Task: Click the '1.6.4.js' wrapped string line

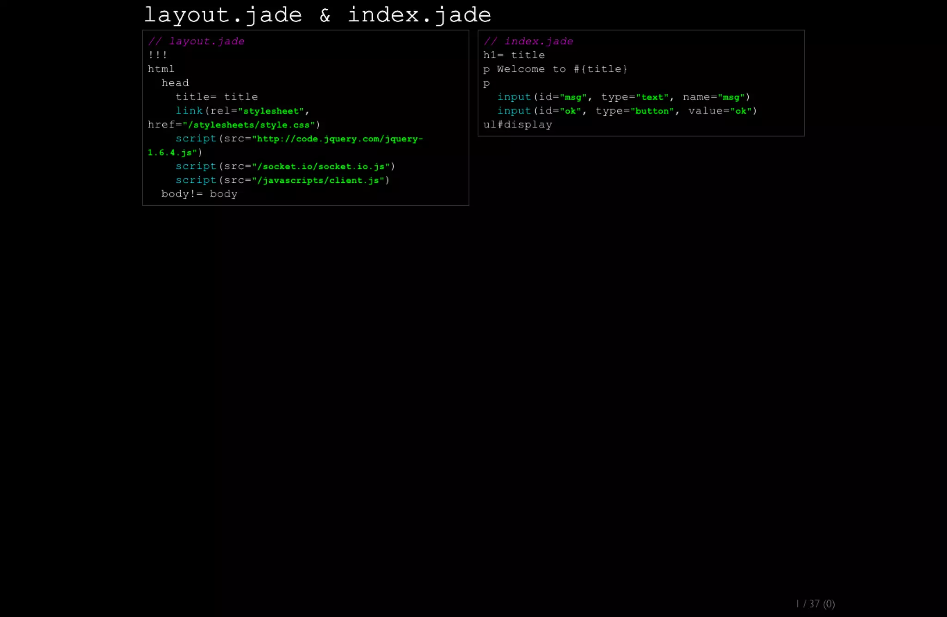Action: tap(172, 153)
